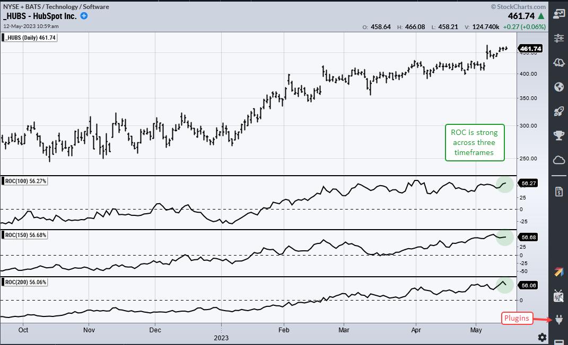The width and height of the screenshot is (568, 345).
Task: Click the trophy icon in sidebar
Action: tap(558, 135)
